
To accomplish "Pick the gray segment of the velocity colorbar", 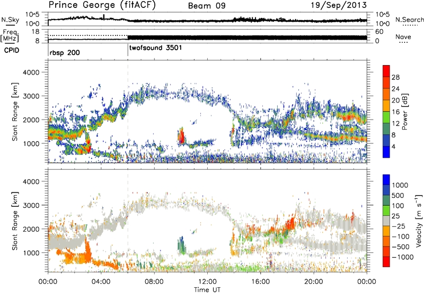I will (x=386, y=221).
